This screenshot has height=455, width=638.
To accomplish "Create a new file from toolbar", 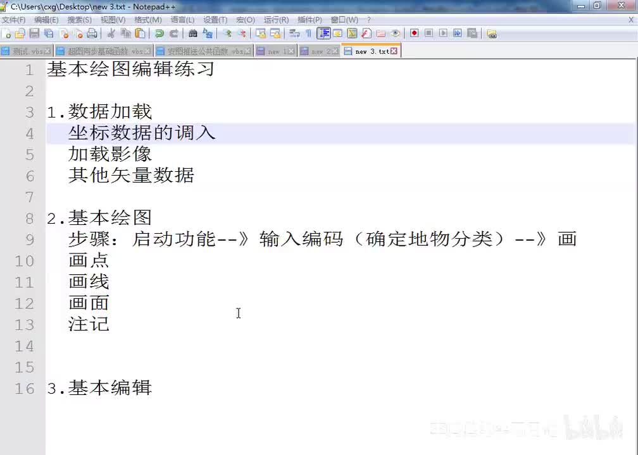I will [6, 33].
